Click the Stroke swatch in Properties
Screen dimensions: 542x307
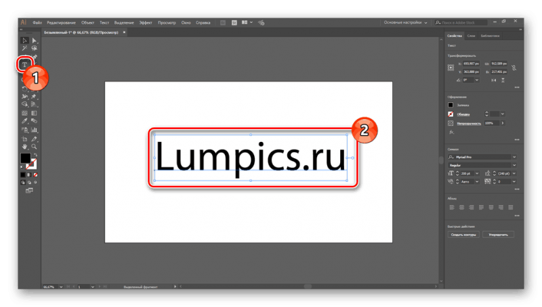(x=451, y=114)
